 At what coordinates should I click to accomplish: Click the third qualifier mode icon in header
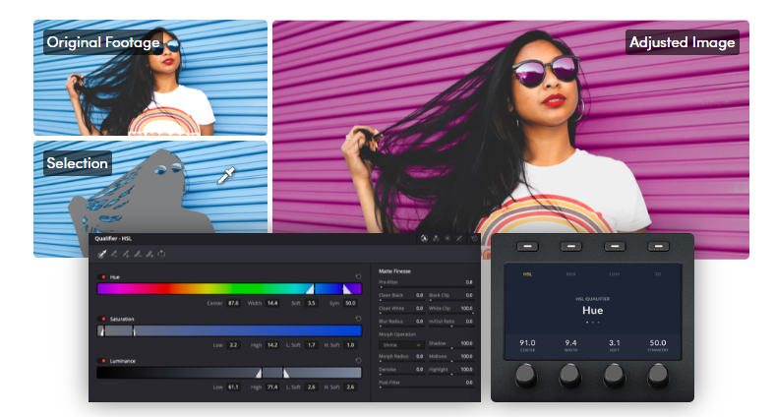coord(447,238)
